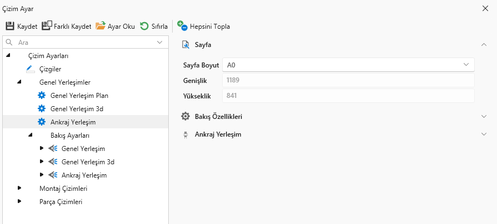Select Genel Yerleşim 3d gear item
This screenshot has width=497, height=224.
[x=42, y=108]
